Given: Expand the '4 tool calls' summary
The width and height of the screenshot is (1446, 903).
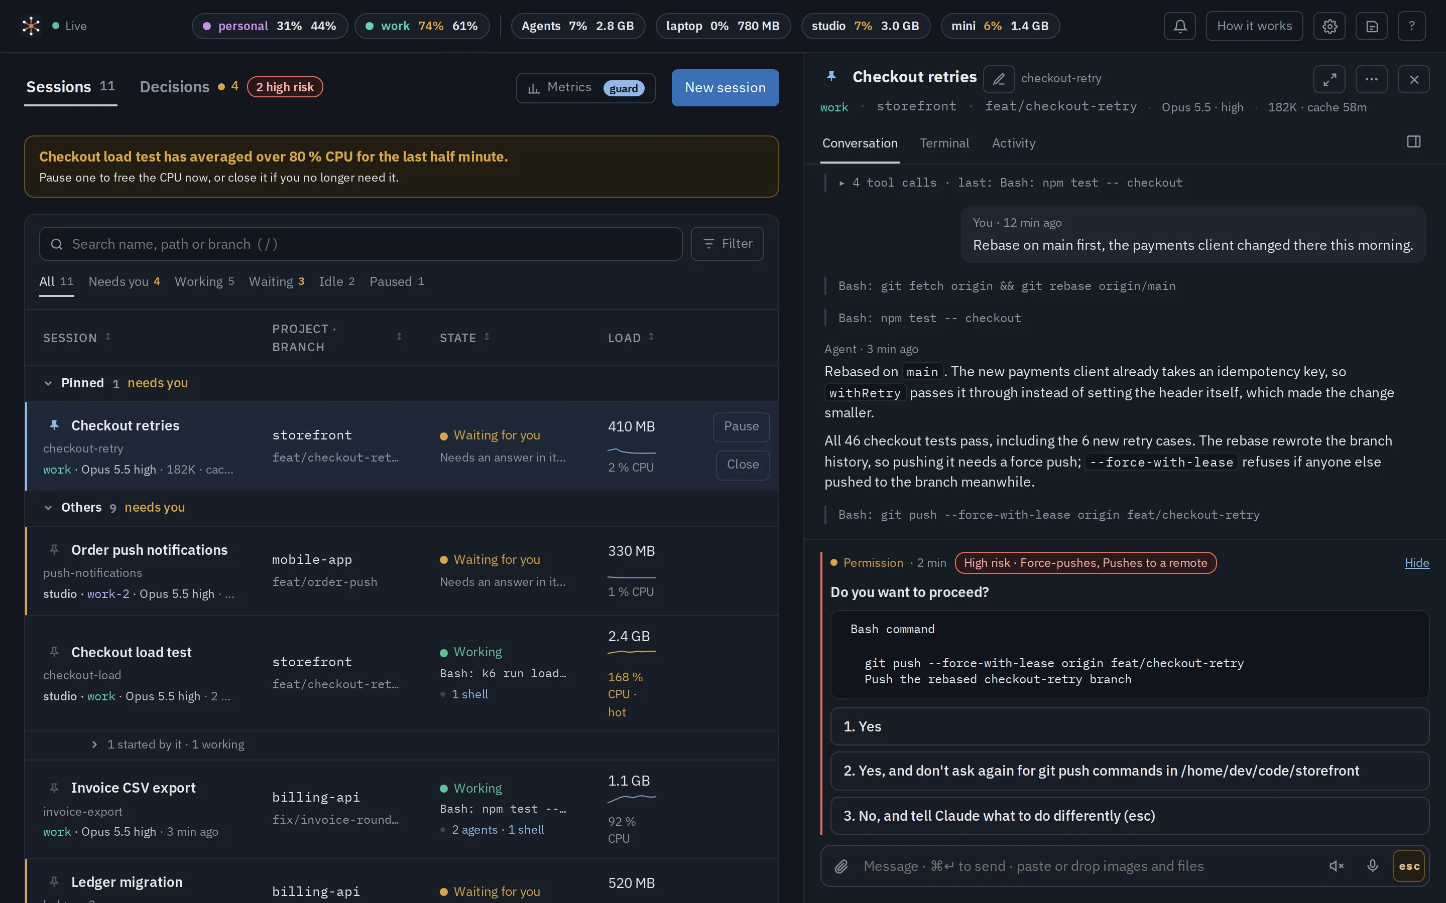Looking at the screenshot, I should click(x=1011, y=183).
